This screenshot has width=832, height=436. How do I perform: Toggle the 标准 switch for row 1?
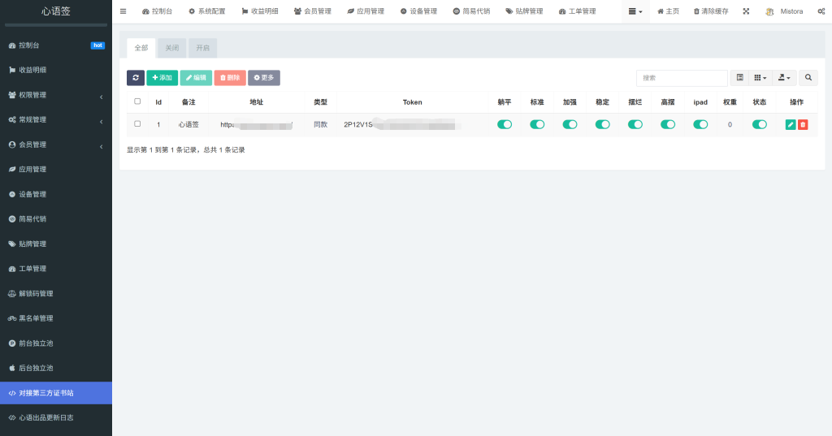point(537,125)
